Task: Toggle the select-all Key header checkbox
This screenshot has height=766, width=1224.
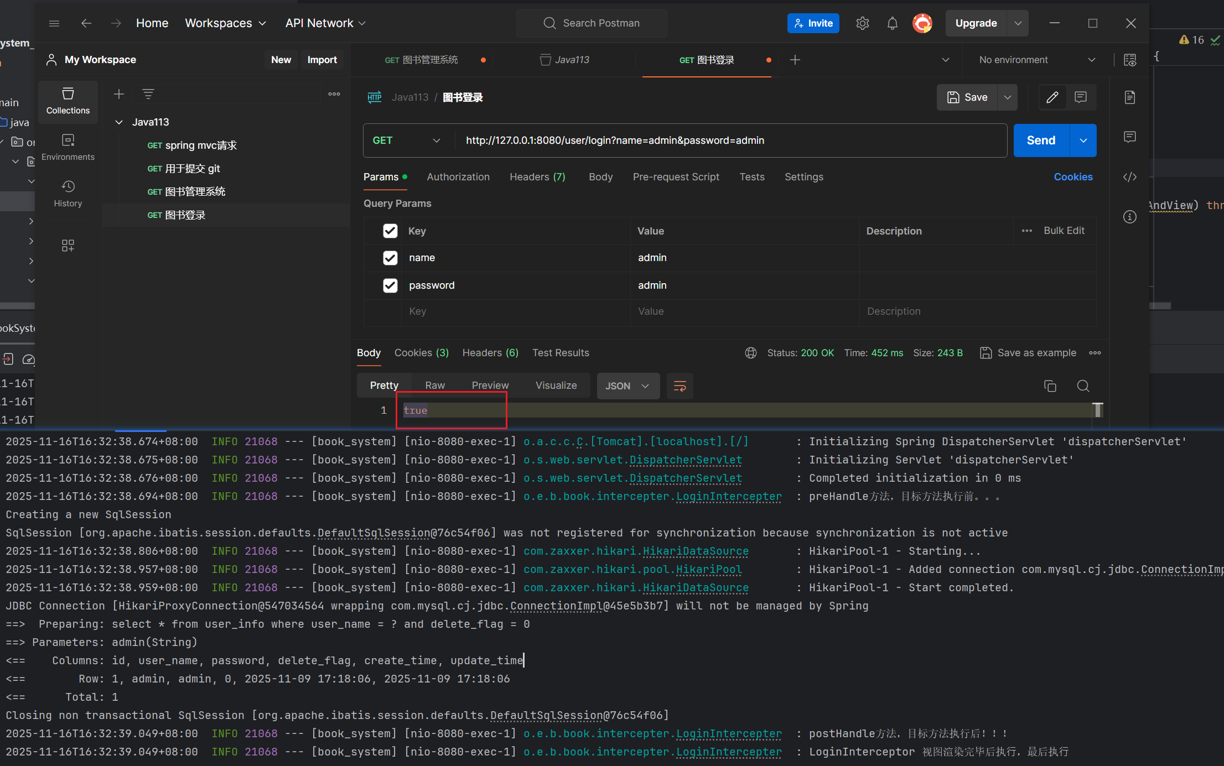Action: click(x=390, y=231)
